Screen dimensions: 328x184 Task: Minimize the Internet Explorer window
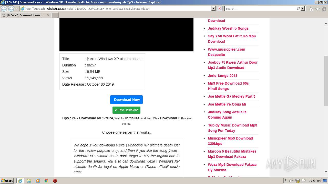316,2
